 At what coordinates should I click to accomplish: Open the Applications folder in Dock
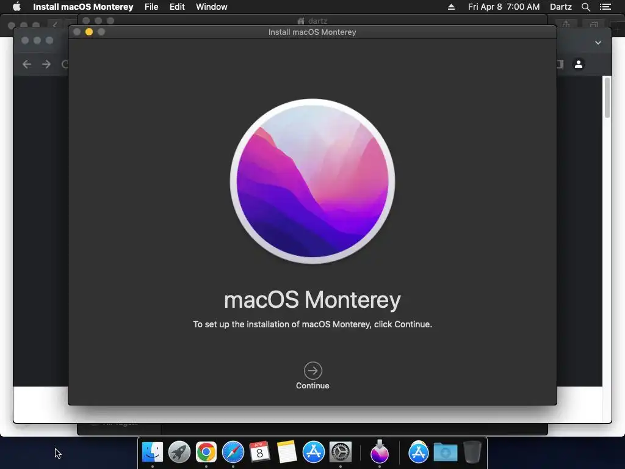[x=419, y=452]
